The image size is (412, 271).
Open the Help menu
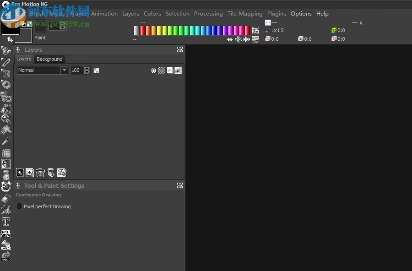322,14
